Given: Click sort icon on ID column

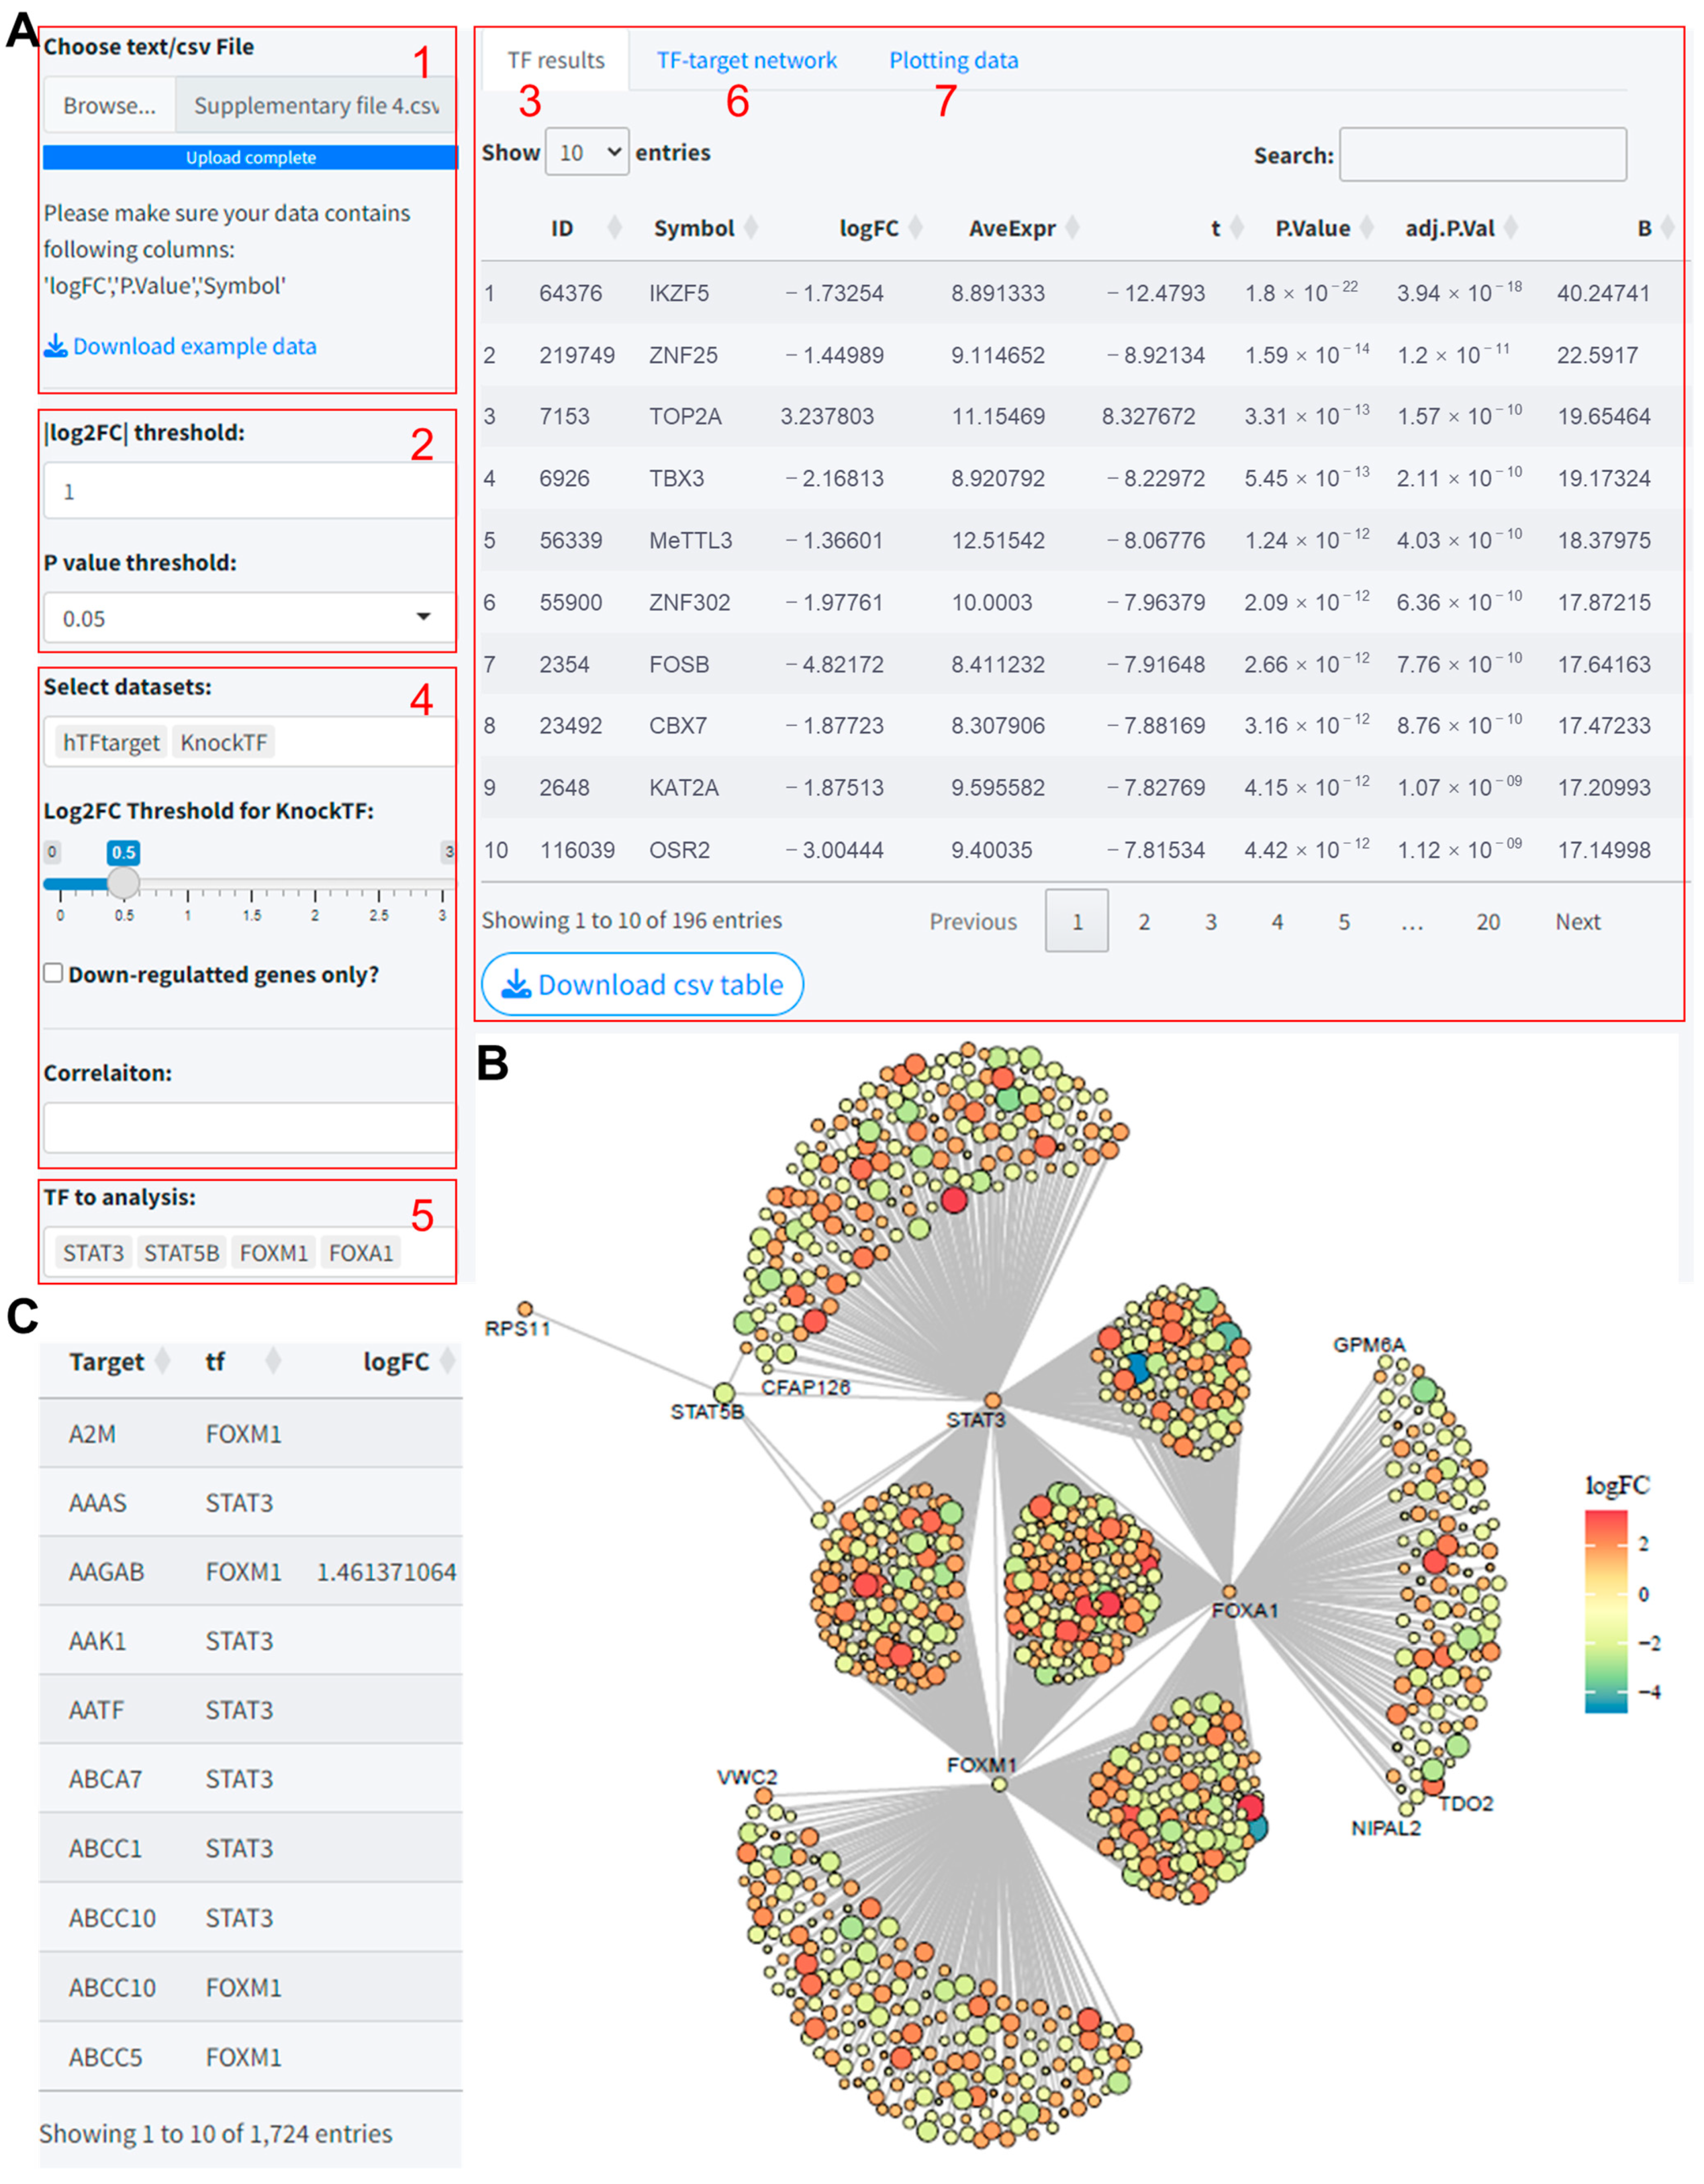Looking at the screenshot, I should coord(614,228).
